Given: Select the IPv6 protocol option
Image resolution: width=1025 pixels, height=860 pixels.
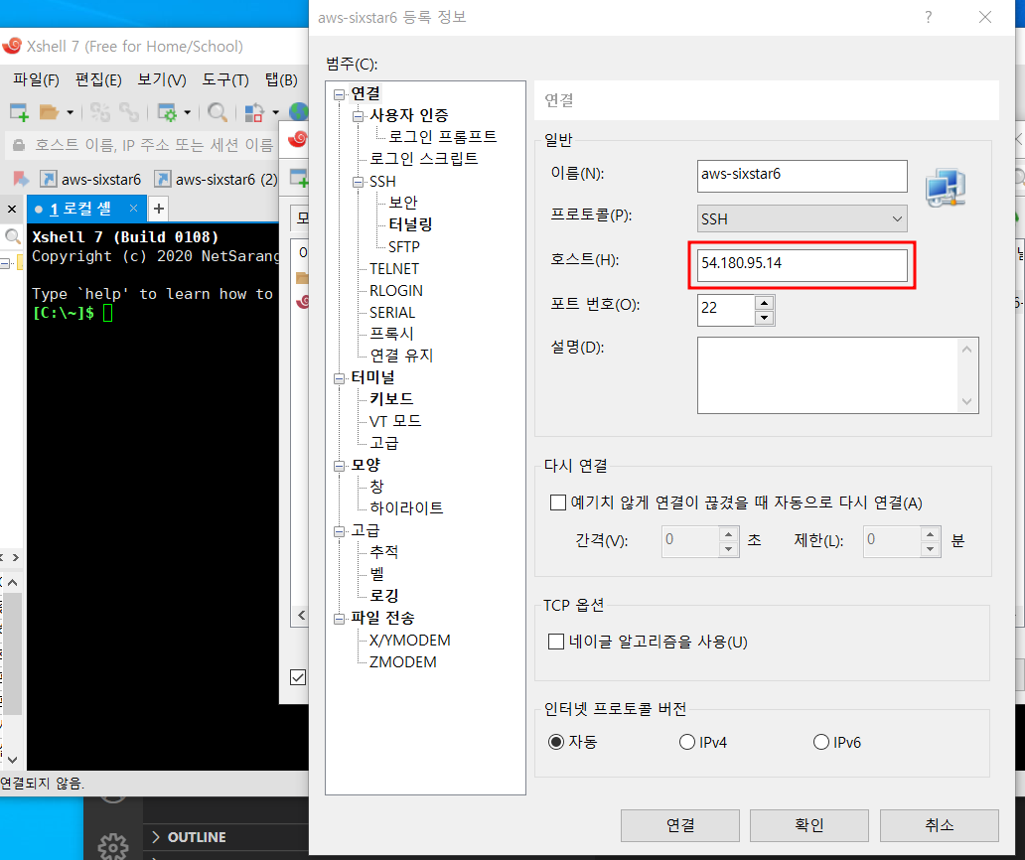Looking at the screenshot, I should click(820, 742).
